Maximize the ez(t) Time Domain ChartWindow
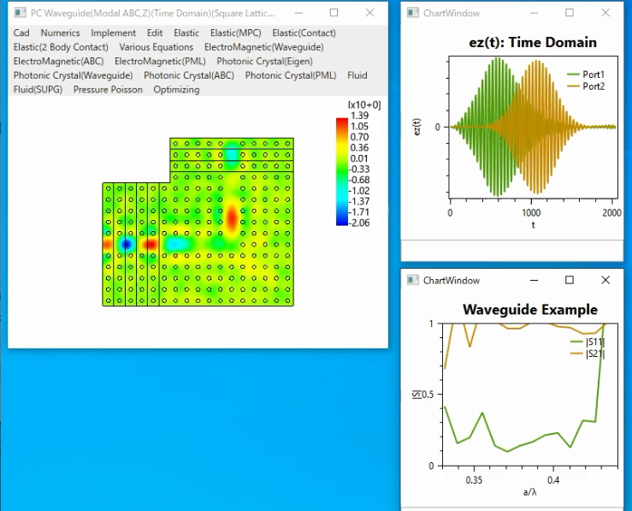 (x=570, y=13)
